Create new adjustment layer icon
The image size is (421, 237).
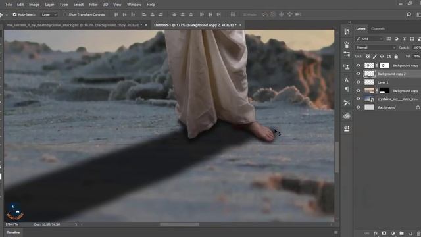(x=393, y=233)
